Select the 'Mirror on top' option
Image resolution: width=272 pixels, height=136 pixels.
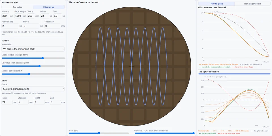[x=49, y=7]
